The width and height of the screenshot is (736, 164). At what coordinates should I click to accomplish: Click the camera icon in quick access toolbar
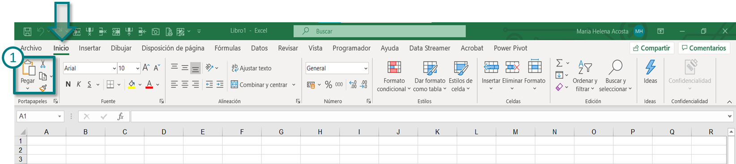click(x=155, y=31)
